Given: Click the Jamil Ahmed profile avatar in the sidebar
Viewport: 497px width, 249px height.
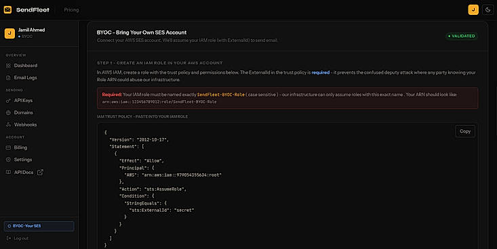Looking at the screenshot, I should click(9, 33).
